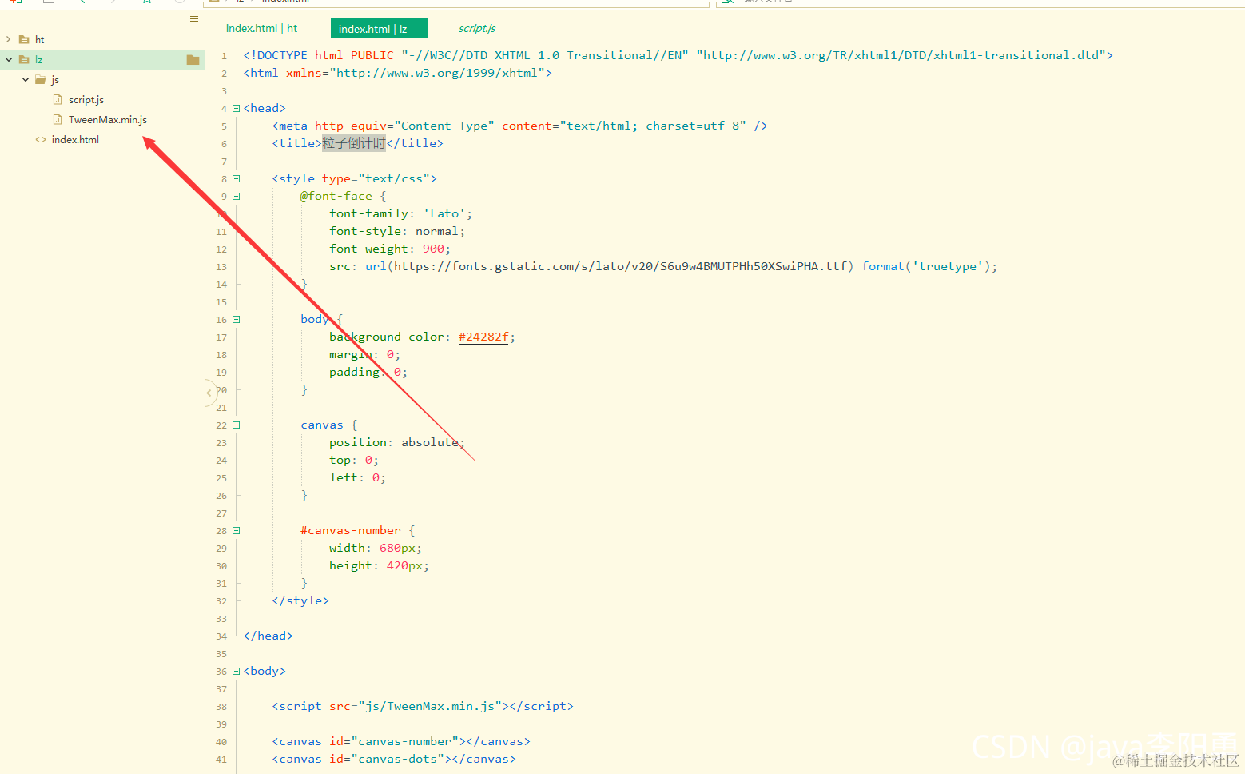Click the position absolute declaration

click(x=396, y=442)
